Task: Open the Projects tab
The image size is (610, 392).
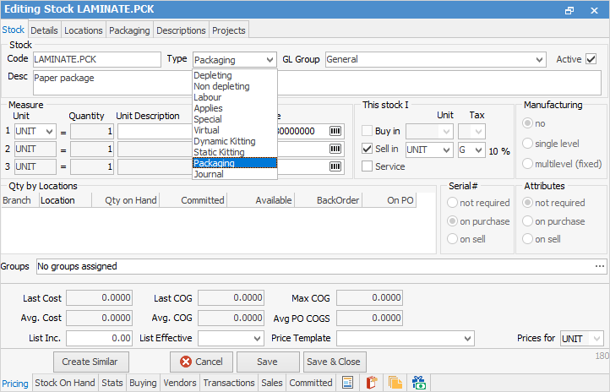Action: [x=229, y=30]
